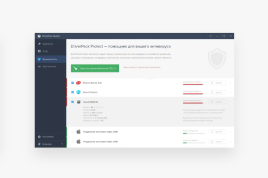268x178 pixels.
Task: Select the Security shield icon in sidebar
Action: coord(39,59)
